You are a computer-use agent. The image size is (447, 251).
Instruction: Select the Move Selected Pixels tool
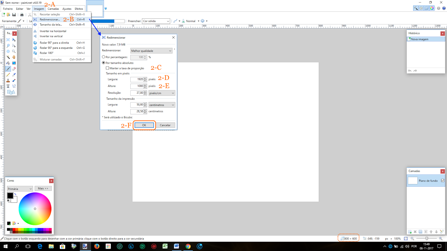(x=14, y=40)
